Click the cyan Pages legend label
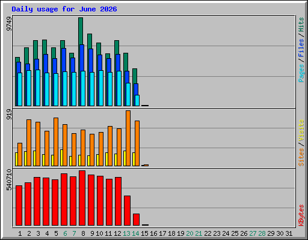308x240 pixels. (x=301, y=73)
